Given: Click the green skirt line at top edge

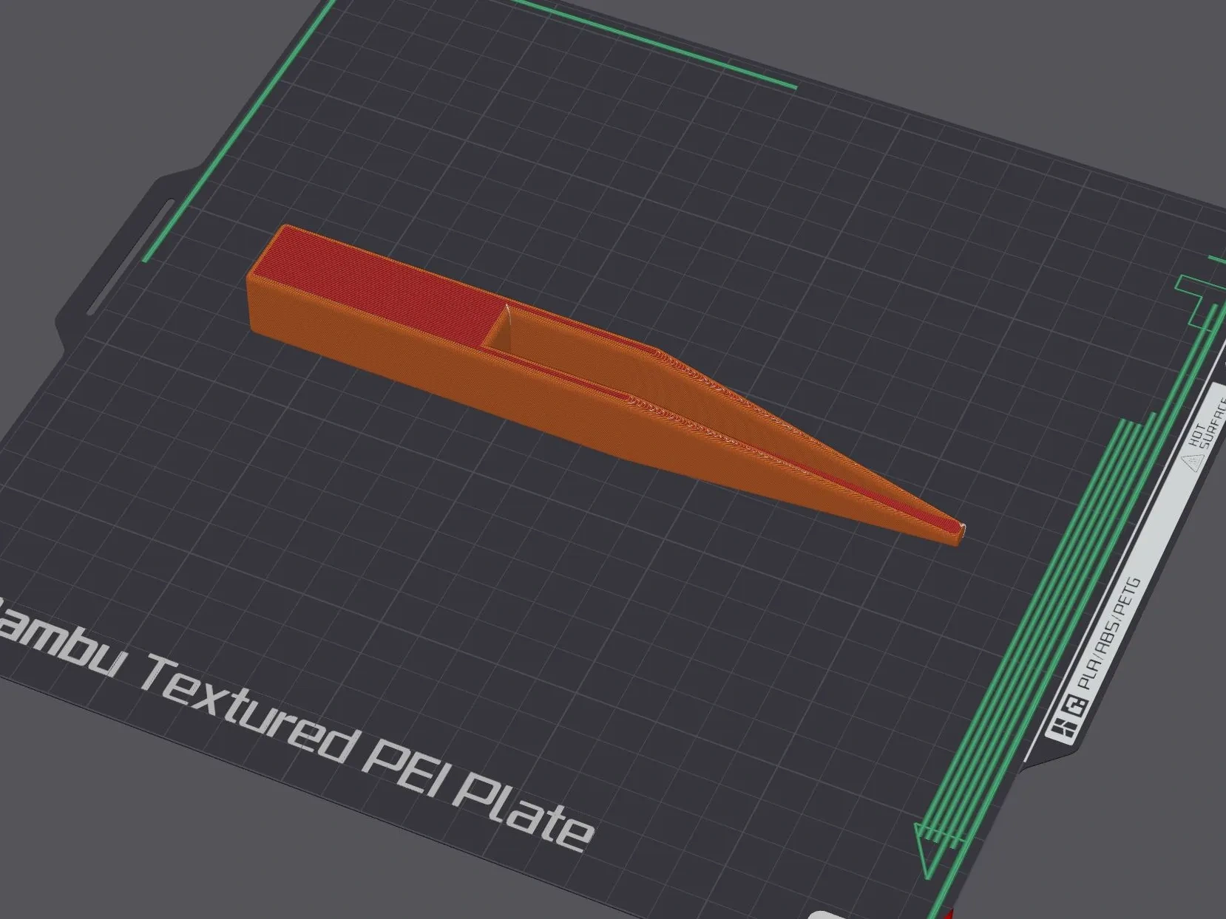Looking at the screenshot, I should tap(651, 44).
